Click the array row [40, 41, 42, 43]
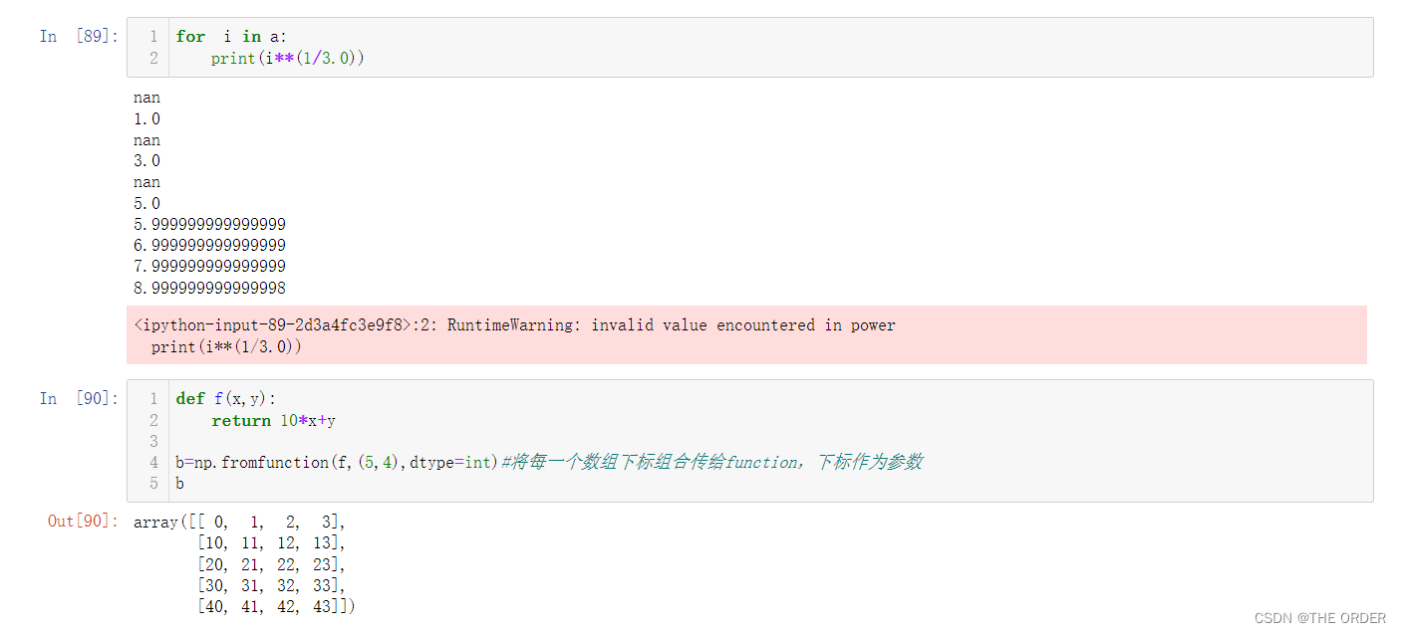 click(x=275, y=606)
